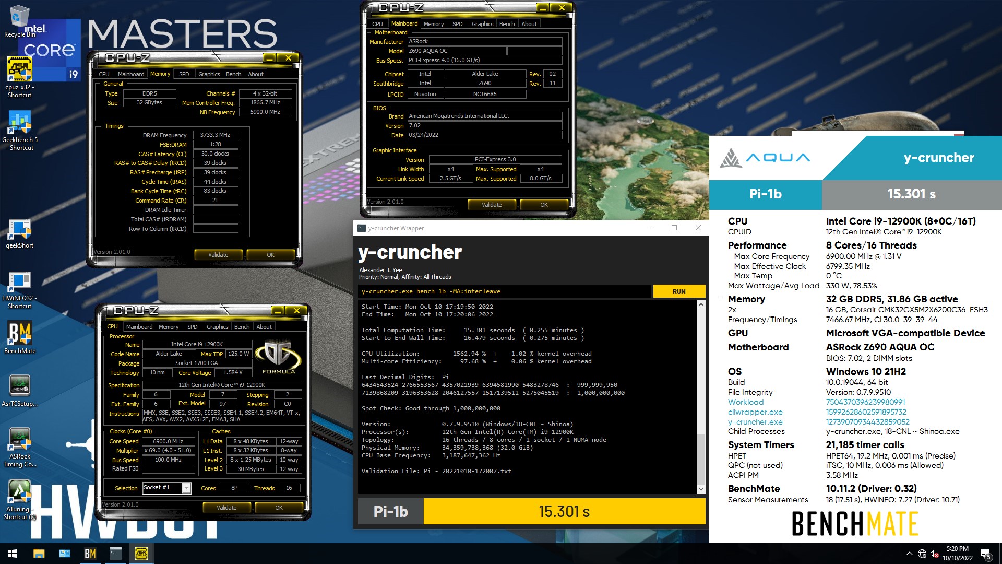Open the console window taskbar icon
The image size is (1002, 564).
click(115, 554)
